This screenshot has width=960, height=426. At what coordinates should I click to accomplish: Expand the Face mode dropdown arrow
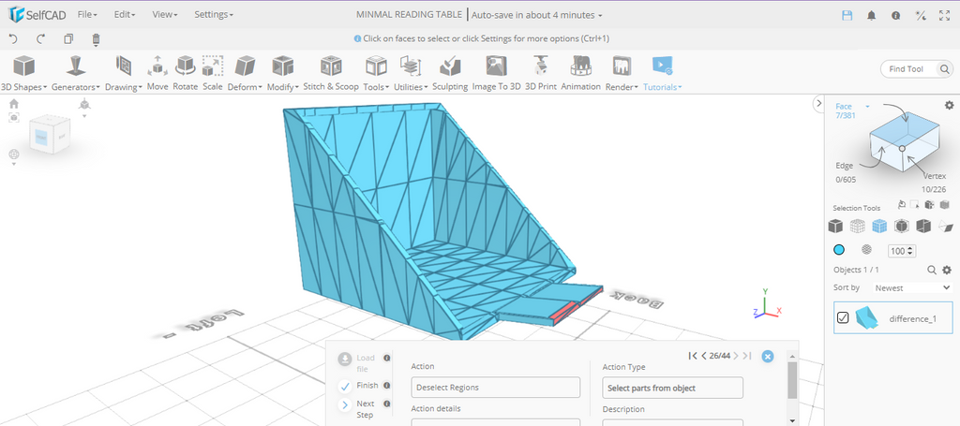(867, 107)
